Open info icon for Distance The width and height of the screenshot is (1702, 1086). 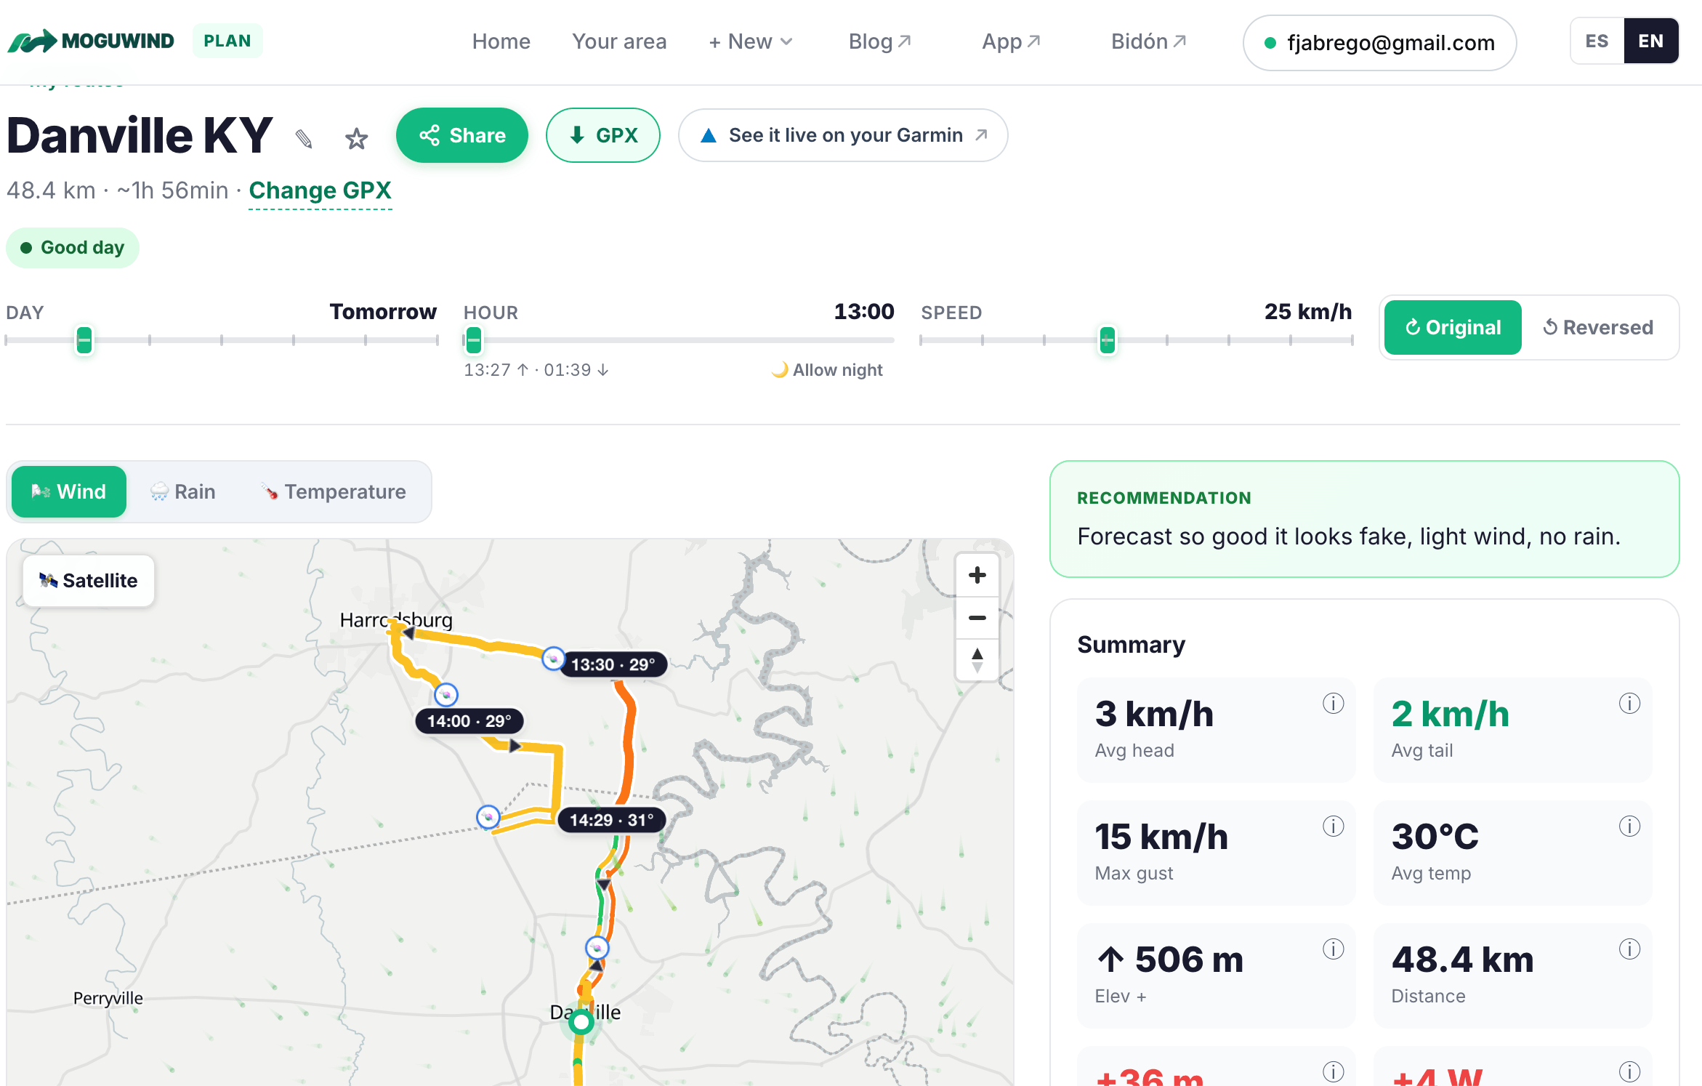(x=1629, y=949)
